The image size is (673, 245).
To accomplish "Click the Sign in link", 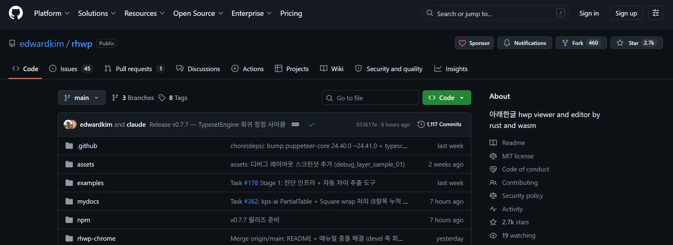I will point(589,13).
